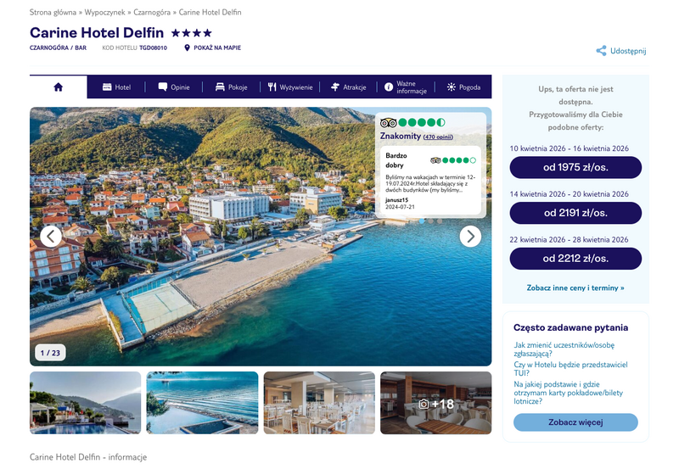Go to next photo with right arrow
Screen dimensions: 679x469
pyautogui.click(x=470, y=237)
